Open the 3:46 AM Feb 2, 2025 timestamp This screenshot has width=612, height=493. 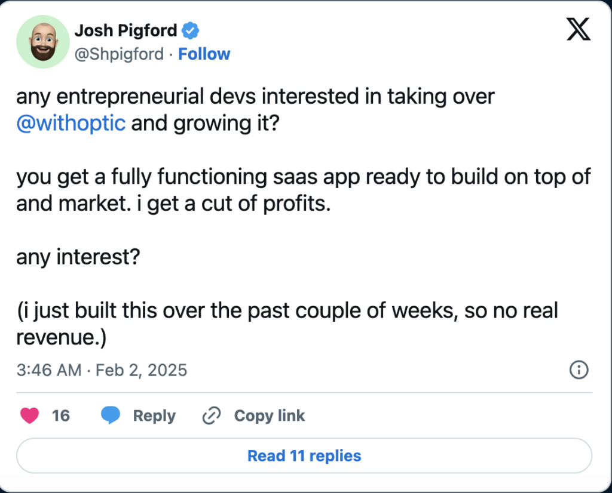pyautogui.click(x=102, y=370)
